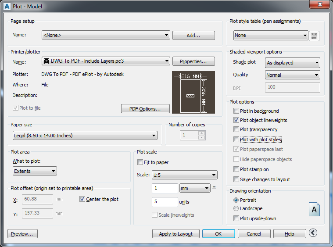Open the Quality dropdown
The width and height of the screenshot is (333, 247).
pos(293,75)
